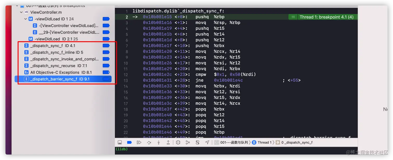The height and width of the screenshot is (160, 393).
Task: Click the symbol icon of _dispatch_barrier_sync_f ID 9.1
Action: pos(26,79)
